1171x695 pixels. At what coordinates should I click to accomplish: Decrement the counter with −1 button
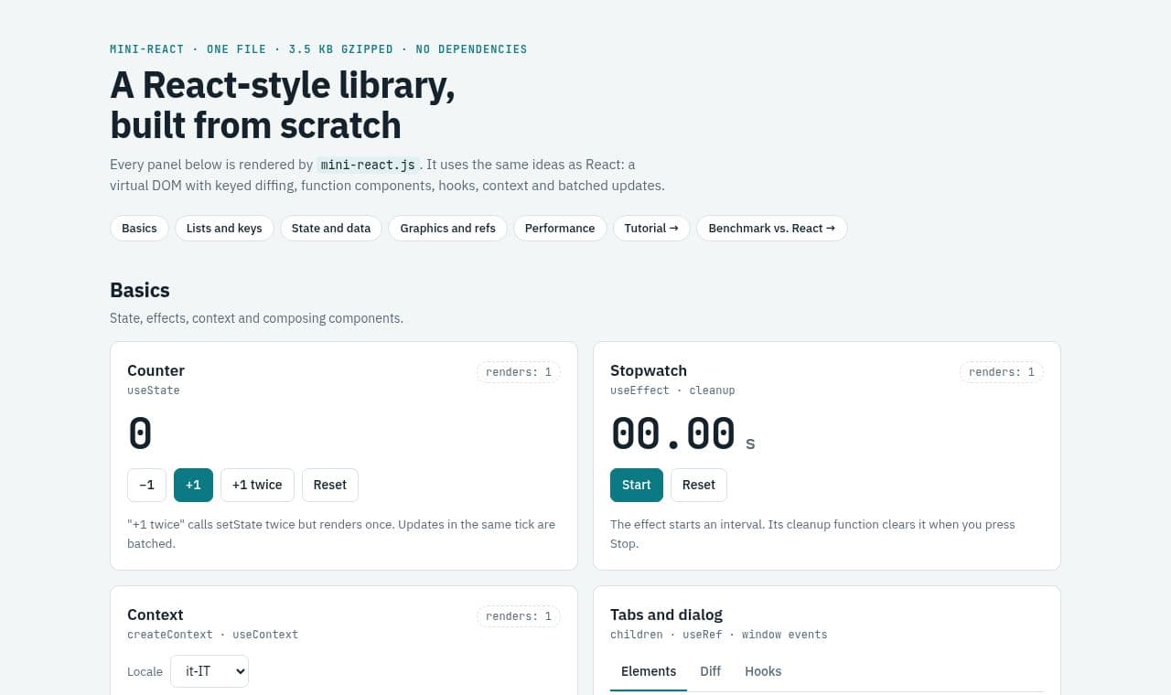click(x=146, y=485)
